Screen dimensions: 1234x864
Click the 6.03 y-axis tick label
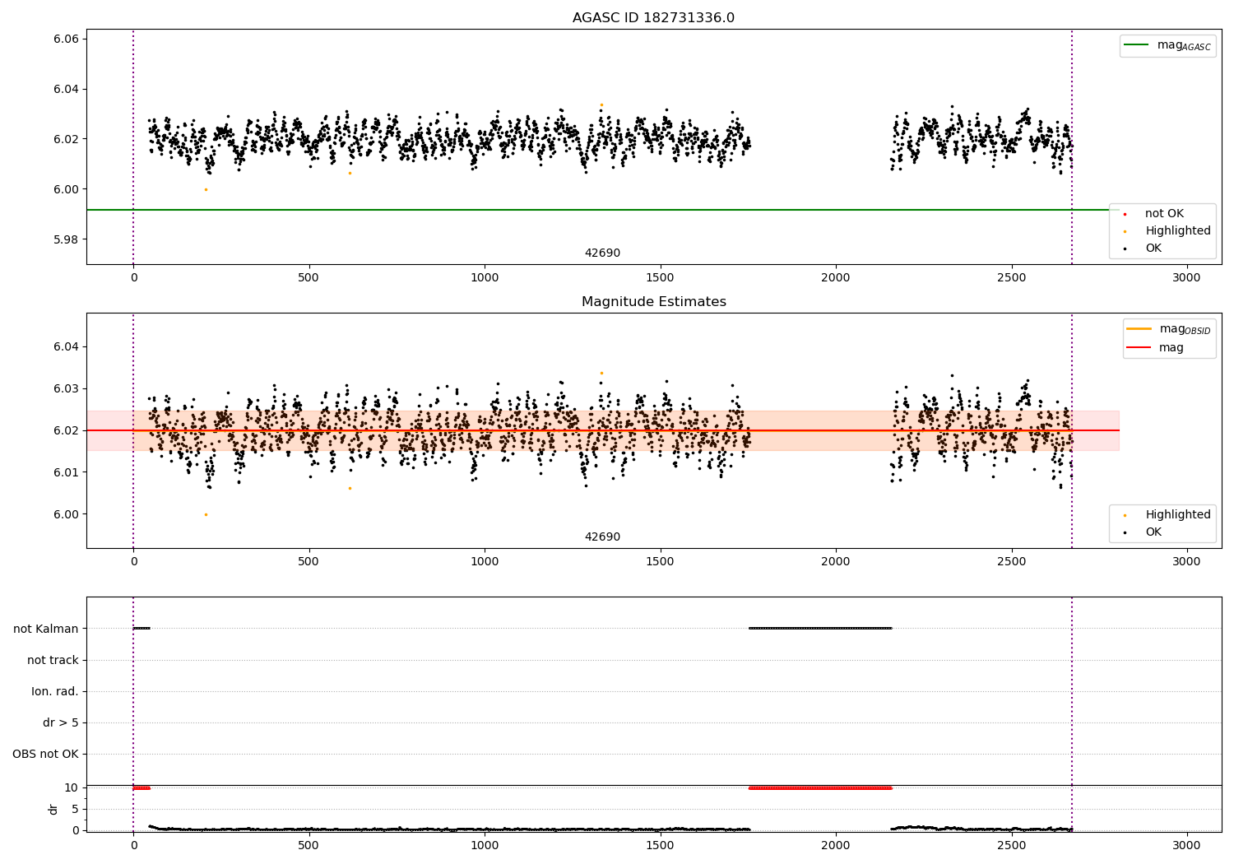[x=66, y=388]
